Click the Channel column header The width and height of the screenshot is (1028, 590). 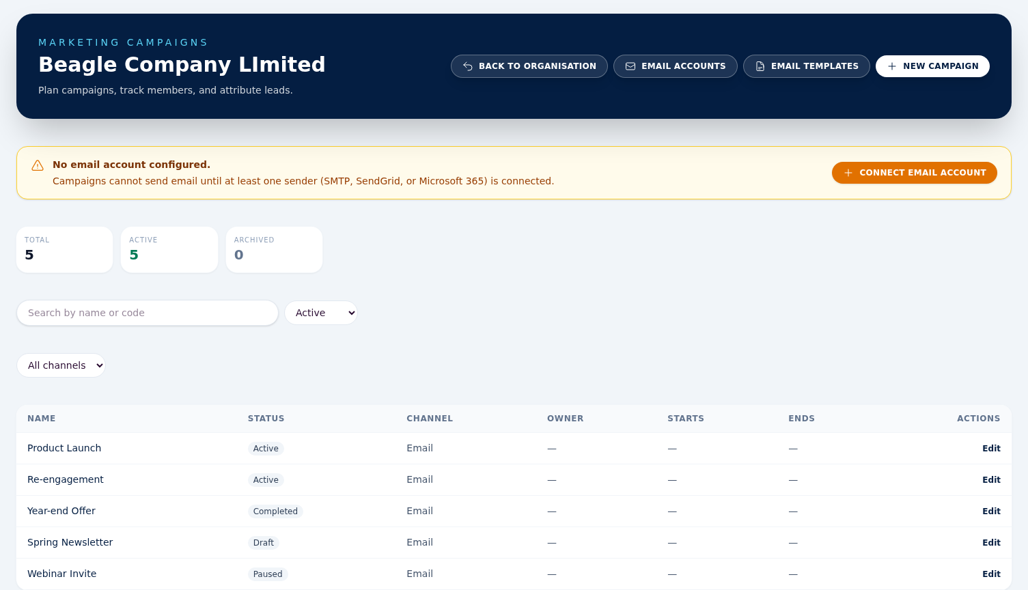[x=430, y=419]
